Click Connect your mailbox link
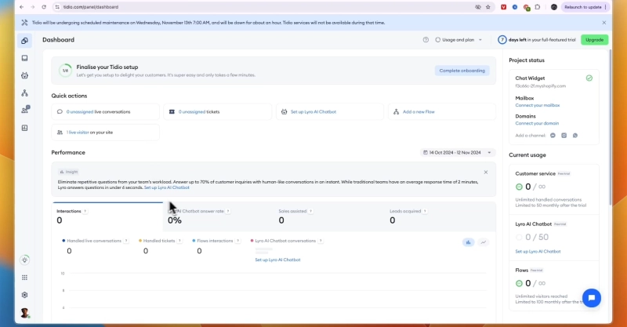627x327 pixels. pyautogui.click(x=538, y=105)
